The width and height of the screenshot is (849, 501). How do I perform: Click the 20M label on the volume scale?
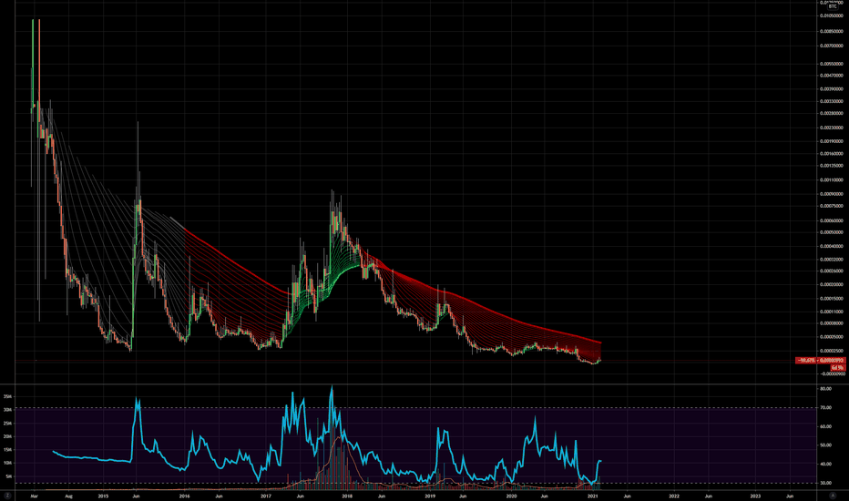tap(7, 436)
